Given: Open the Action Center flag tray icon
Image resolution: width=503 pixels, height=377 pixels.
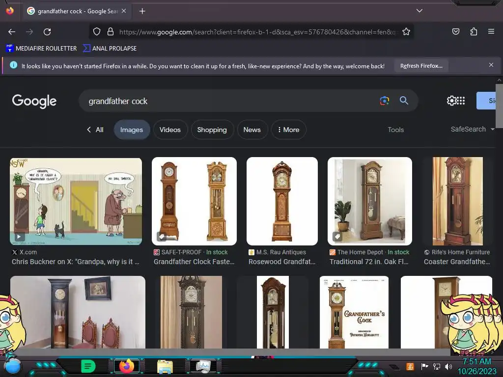Looking at the screenshot, I should click(425, 366).
